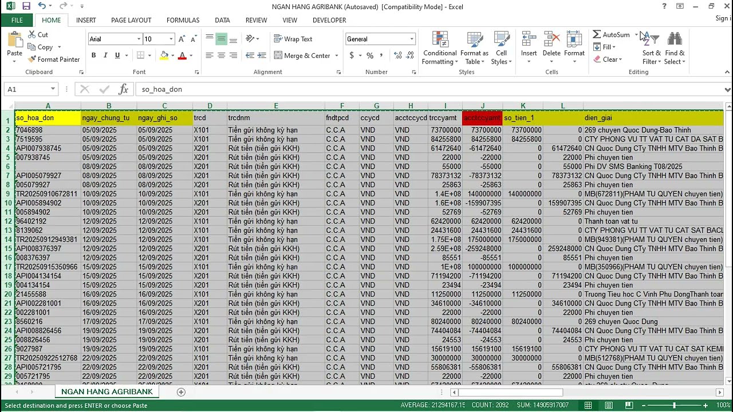Switch to the INSERT ribbon tab
Viewport: 733px width, 412px height.
click(x=86, y=20)
